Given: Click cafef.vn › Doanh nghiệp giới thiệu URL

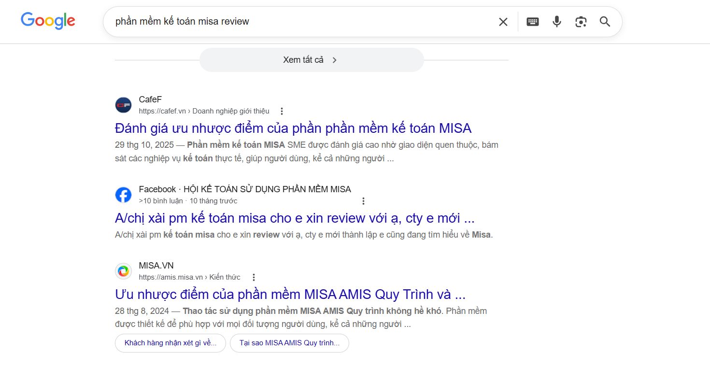Looking at the screenshot, I should [204, 111].
